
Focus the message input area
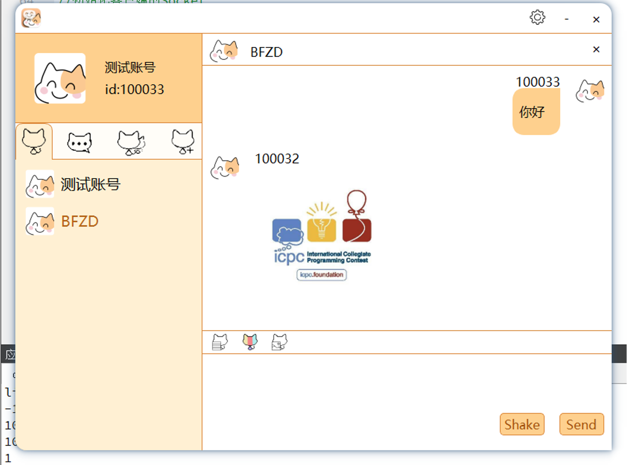coord(407,383)
